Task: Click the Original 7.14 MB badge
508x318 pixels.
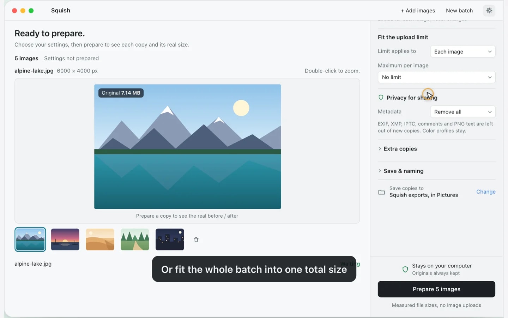Action: (x=121, y=93)
